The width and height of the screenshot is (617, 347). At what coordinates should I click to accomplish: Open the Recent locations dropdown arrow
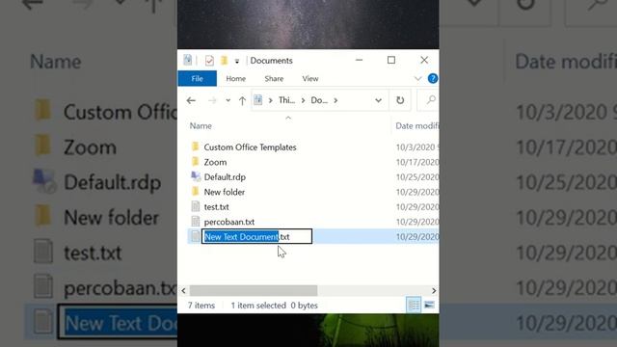point(228,100)
